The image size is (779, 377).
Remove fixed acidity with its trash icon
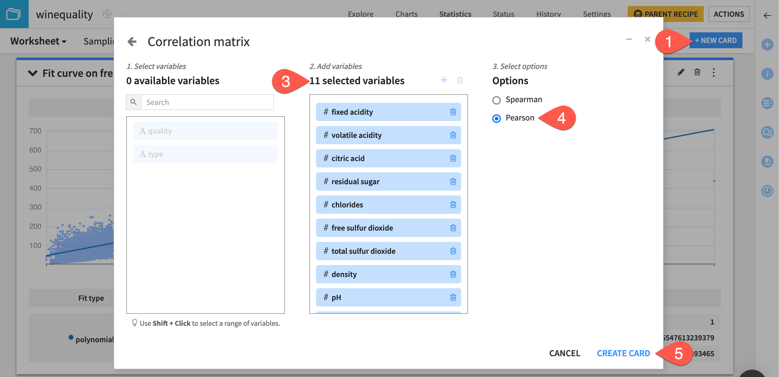tap(453, 112)
